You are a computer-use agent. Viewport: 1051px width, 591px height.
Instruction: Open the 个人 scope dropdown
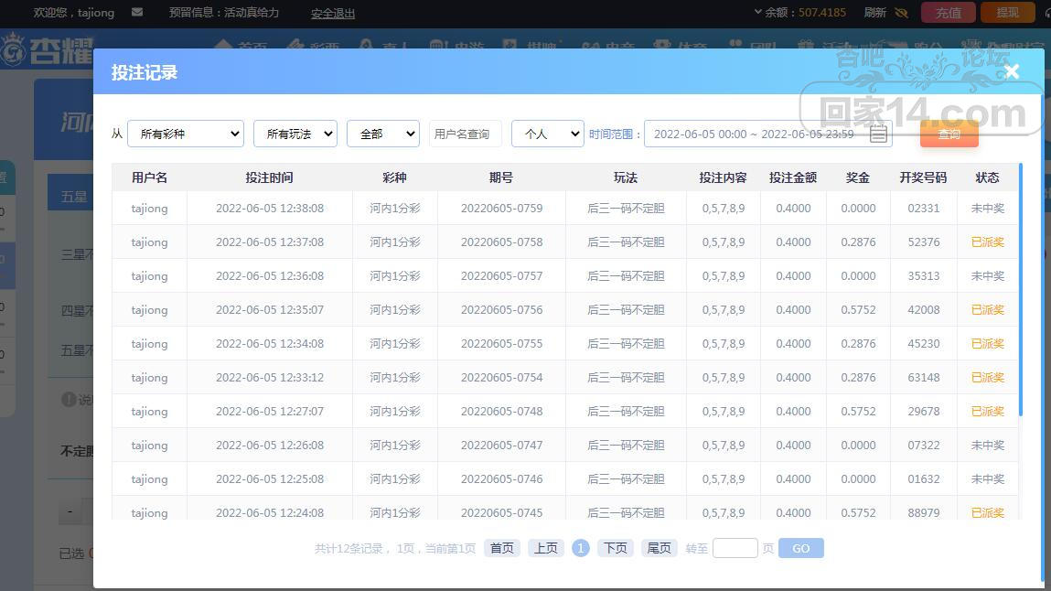548,134
